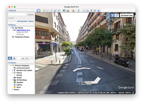143x104 pixels.
Task: Uncheck the Places layer checkbox
Action: 12,73
